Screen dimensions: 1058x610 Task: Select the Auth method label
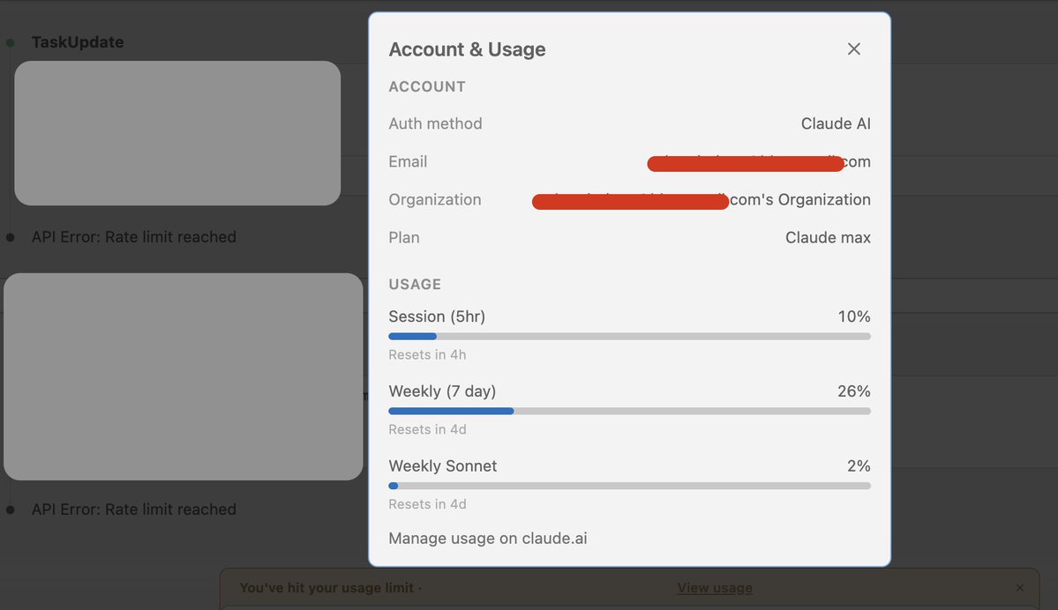click(x=435, y=124)
